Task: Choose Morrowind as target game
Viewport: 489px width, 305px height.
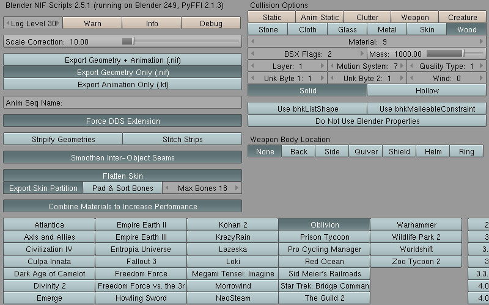Action: (x=233, y=285)
